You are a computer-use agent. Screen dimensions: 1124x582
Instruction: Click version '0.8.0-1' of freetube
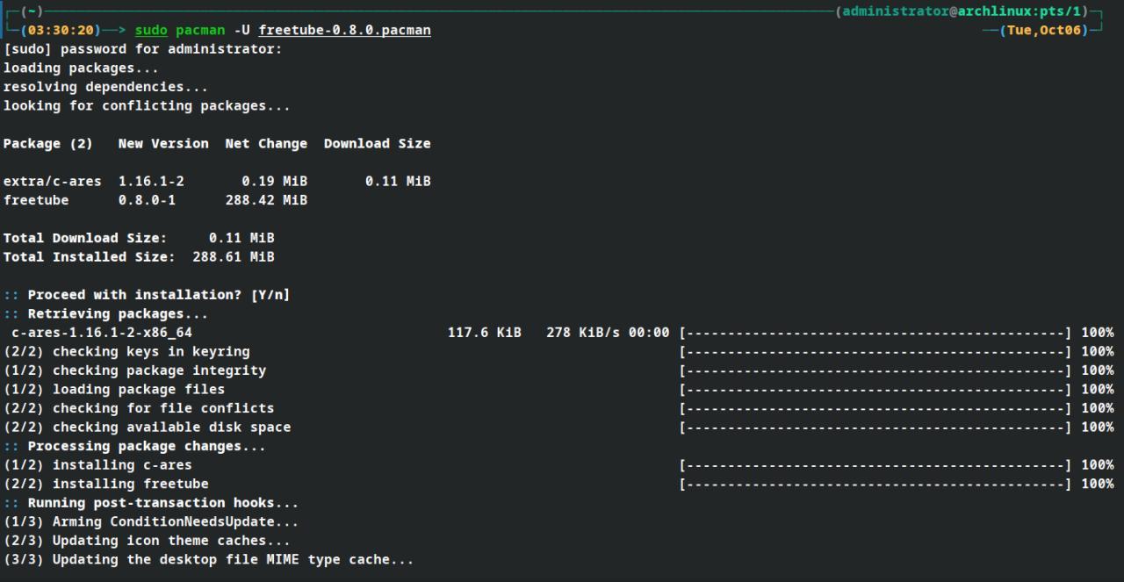148,200
